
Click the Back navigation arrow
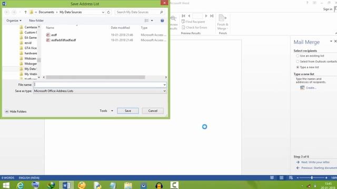click(x=7, y=12)
